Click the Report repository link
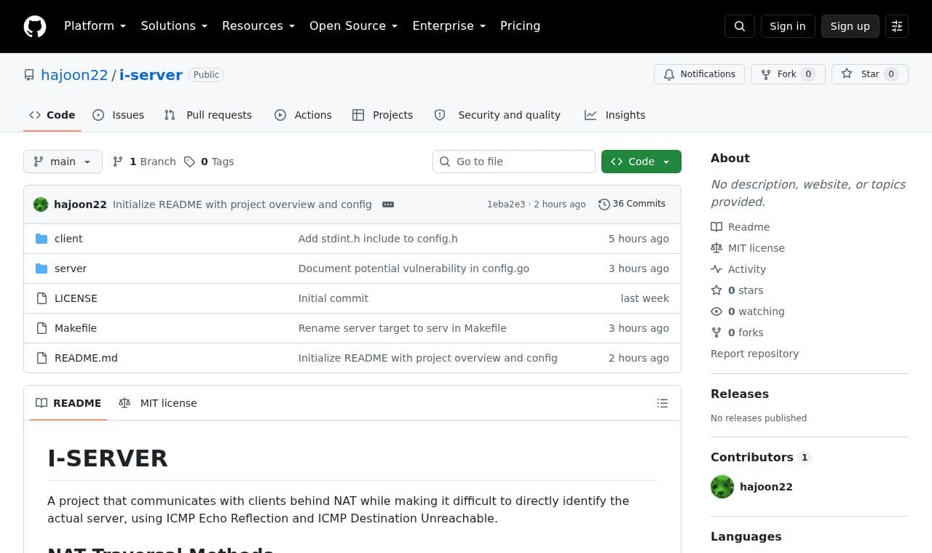Image resolution: width=932 pixels, height=553 pixels. click(754, 354)
